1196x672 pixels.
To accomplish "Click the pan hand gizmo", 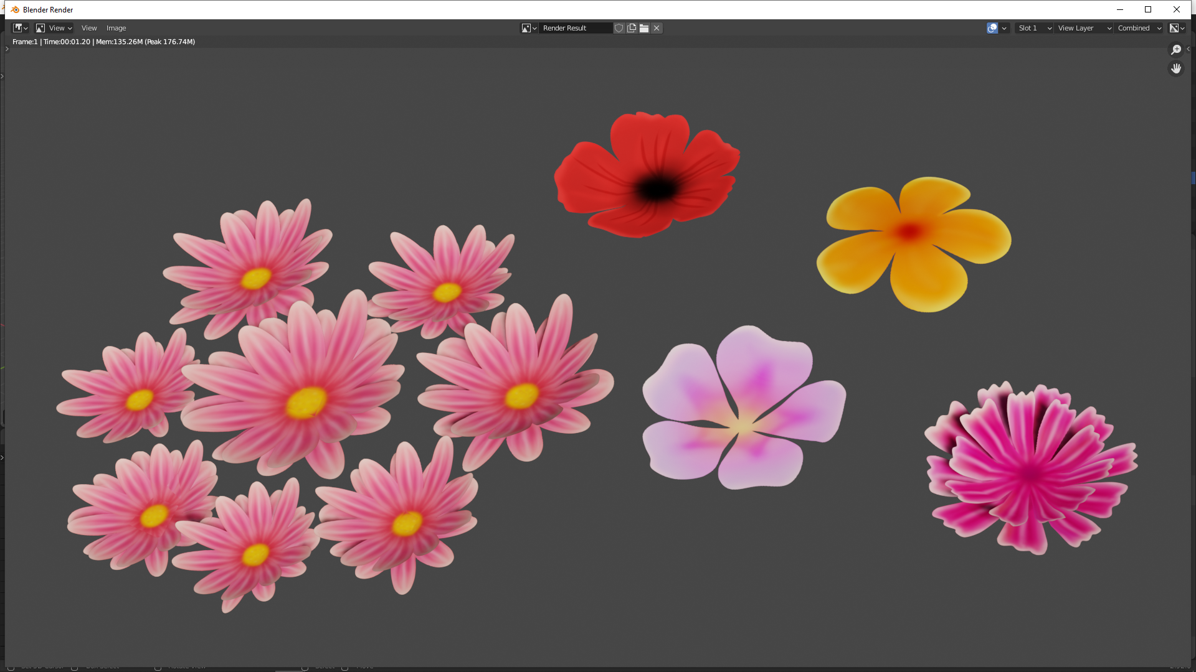I will click(x=1176, y=68).
